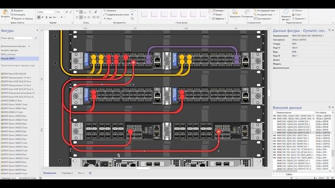Switch to the Коммутация page tab
The image size is (335, 188).
tap(50, 173)
